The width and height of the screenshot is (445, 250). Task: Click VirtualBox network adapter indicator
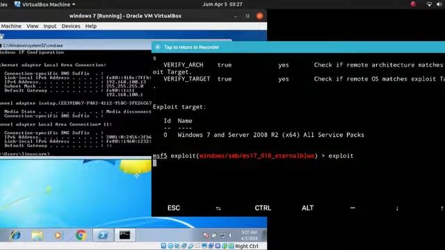click(x=184, y=246)
